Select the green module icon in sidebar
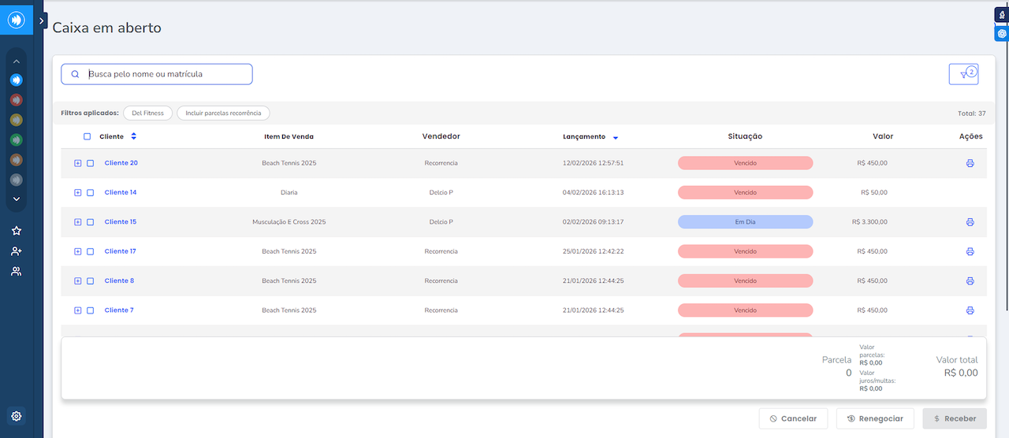 17,140
